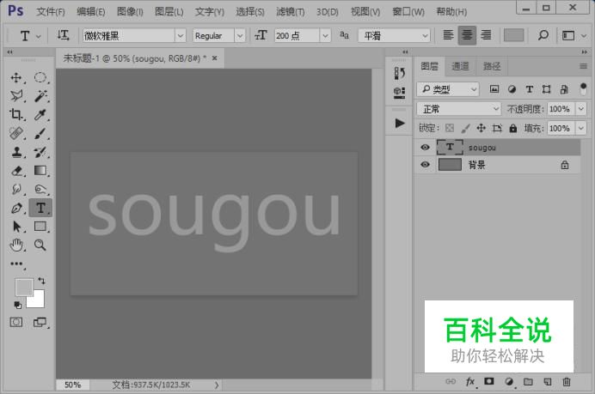Open the Regular font style dropdown

[x=240, y=35]
